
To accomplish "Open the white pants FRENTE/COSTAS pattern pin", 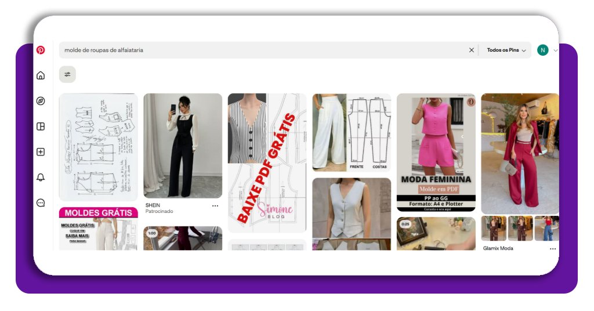I will pyautogui.click(x=352, y=132).
